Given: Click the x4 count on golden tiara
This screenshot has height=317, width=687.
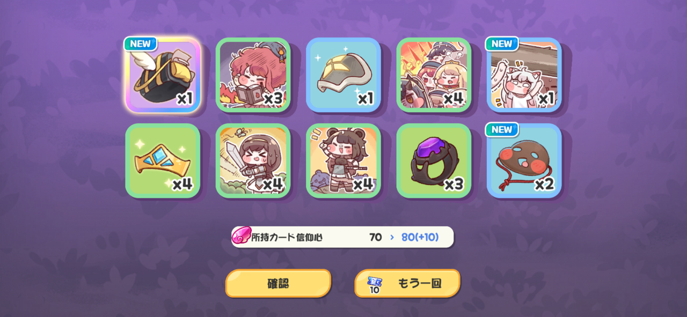Looking at the screenshot, I should click(x=182, y=185).
